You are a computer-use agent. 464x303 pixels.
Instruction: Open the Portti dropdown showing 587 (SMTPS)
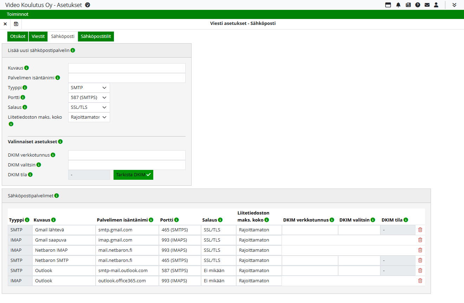pos(89,98)
